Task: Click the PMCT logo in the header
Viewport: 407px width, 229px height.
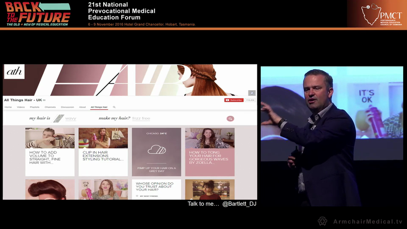Action: [382, 14]
